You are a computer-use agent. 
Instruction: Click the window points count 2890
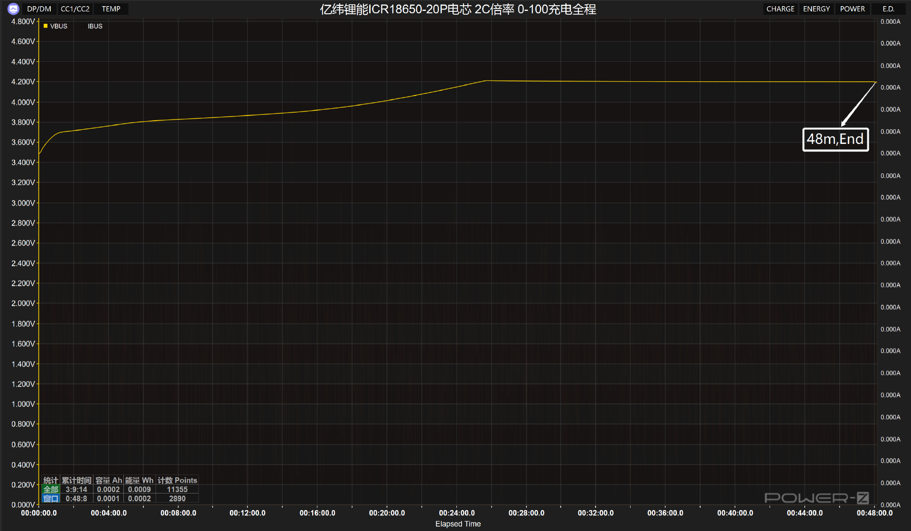pos(177,498)
